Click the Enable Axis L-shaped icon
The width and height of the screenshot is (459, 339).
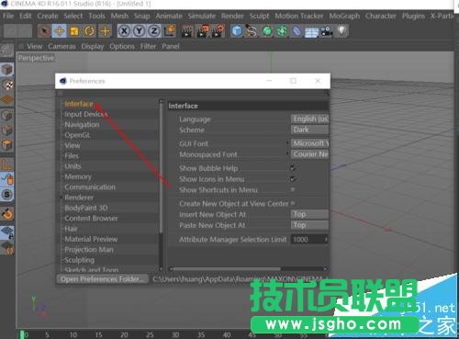(6, 164)
